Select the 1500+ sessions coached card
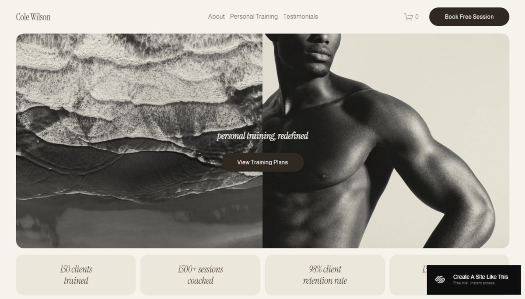 tap(200, 275)
